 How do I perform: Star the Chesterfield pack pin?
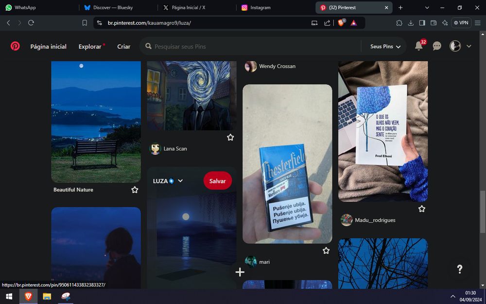(x=326, y=250)
